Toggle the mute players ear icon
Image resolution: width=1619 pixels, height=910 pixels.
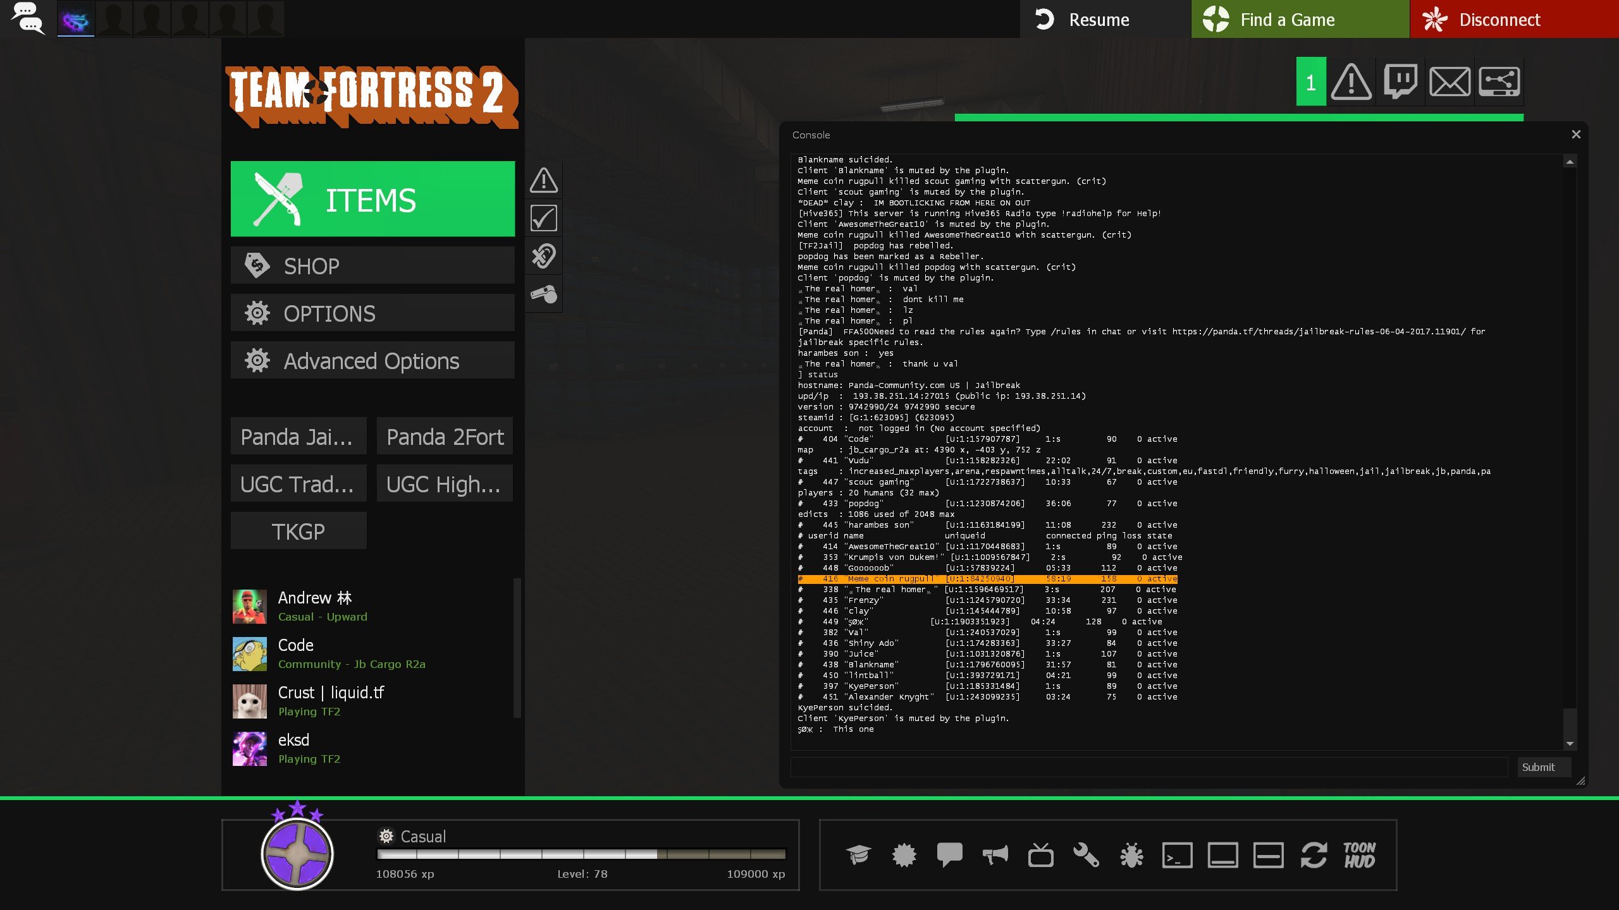(x=543, y=256)
